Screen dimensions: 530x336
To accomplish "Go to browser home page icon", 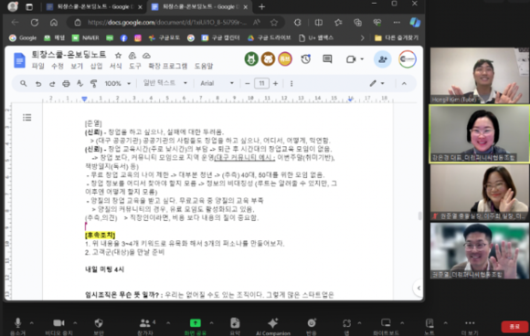I will [54, 23].
